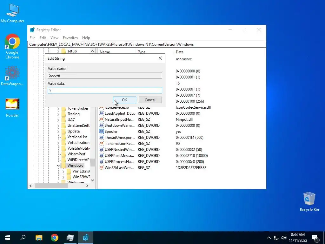
Task: Click the Registry Editor title bar icon
Action: click(x=32, y=30)
